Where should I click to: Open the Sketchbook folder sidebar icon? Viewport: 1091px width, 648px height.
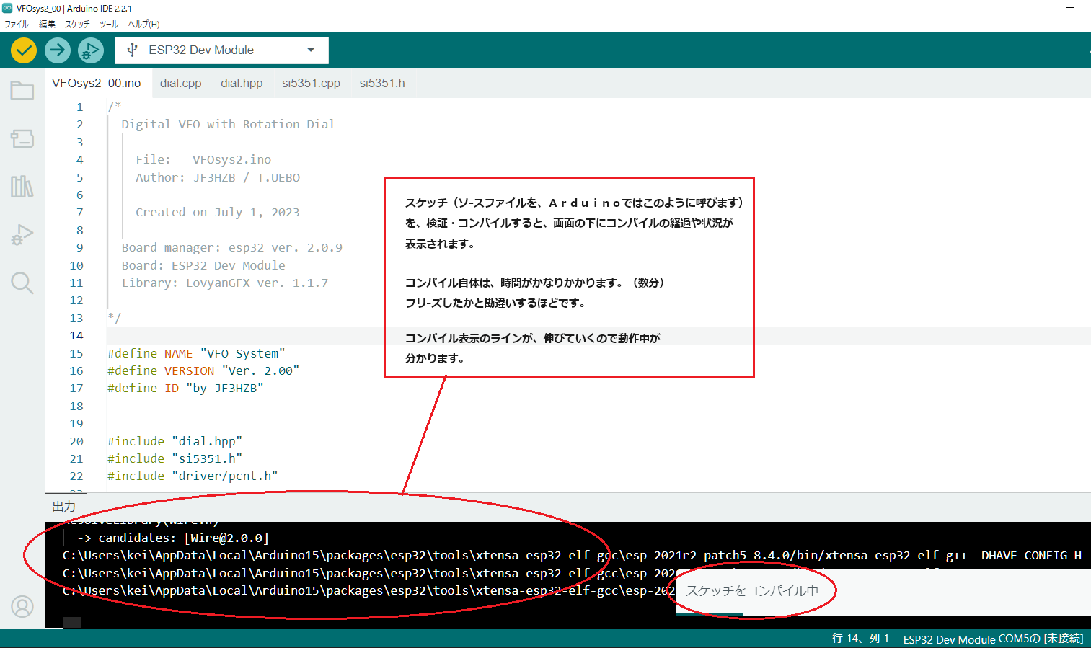tap(22, 91)
